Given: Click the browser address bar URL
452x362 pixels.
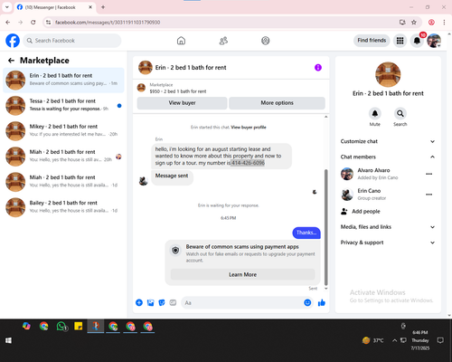Looking at the screenshot, I should pyautogui.click(x=108, y=23).
